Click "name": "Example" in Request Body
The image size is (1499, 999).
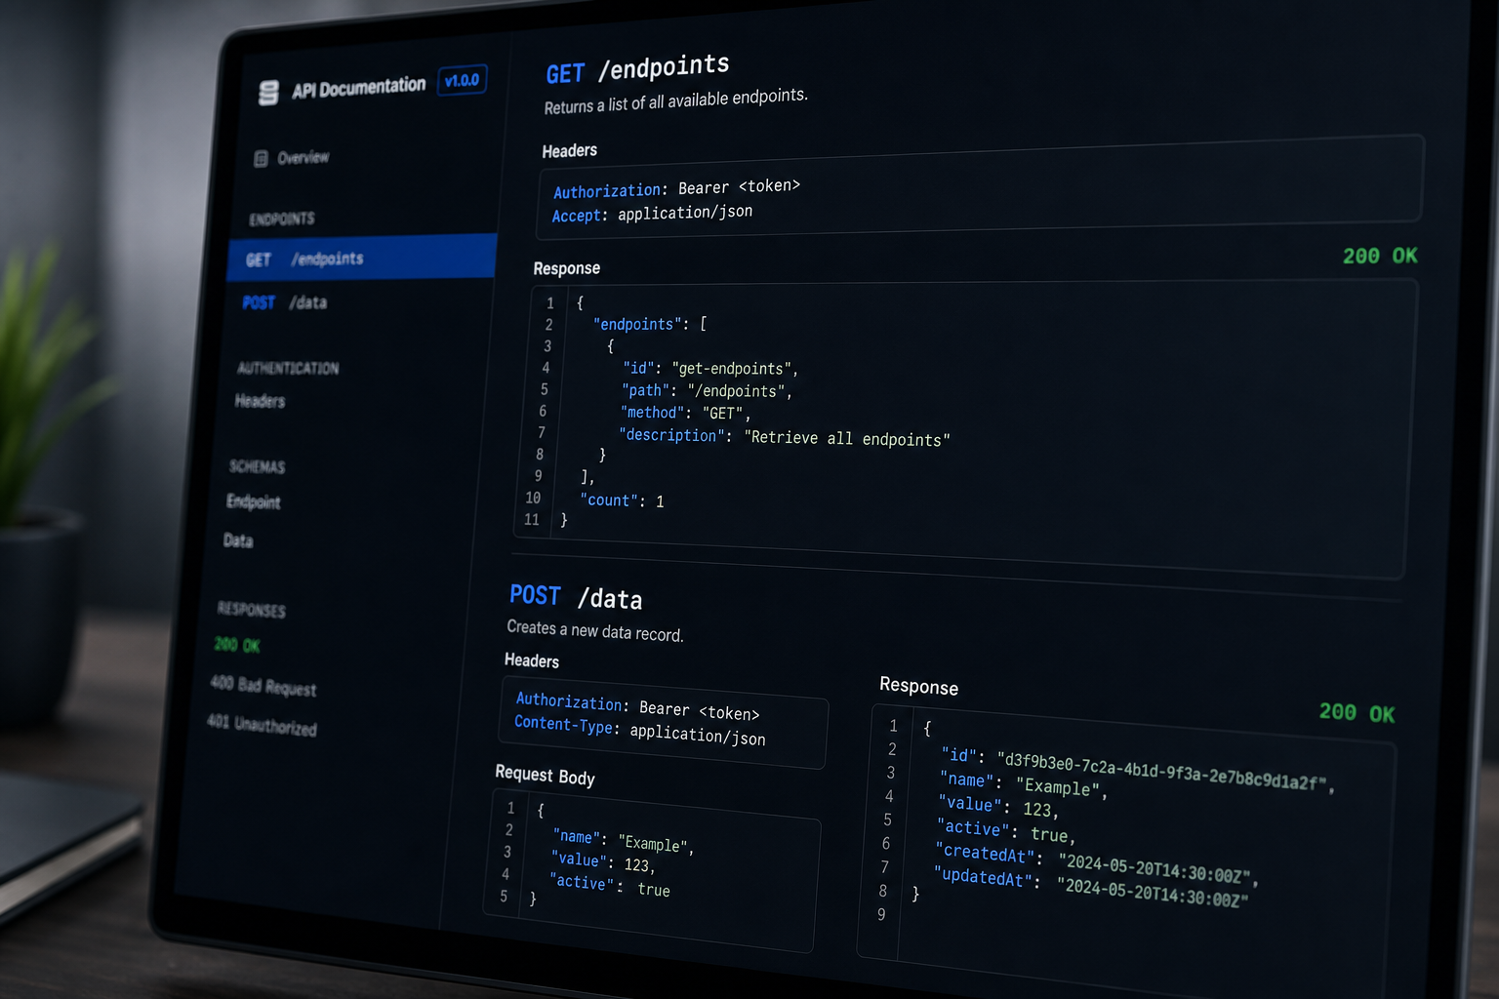(x=623, y=841)
